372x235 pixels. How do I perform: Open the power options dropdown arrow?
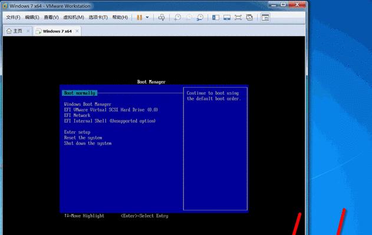(x=147, y=17)
